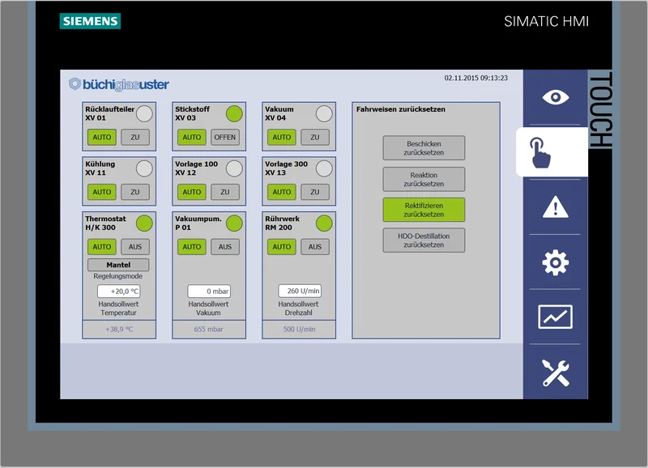Click the Drehzahl setpoint field 260 U/min
648x468 pixels.
300,291
